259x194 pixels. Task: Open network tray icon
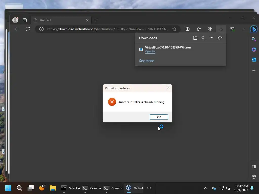[222, 188]
